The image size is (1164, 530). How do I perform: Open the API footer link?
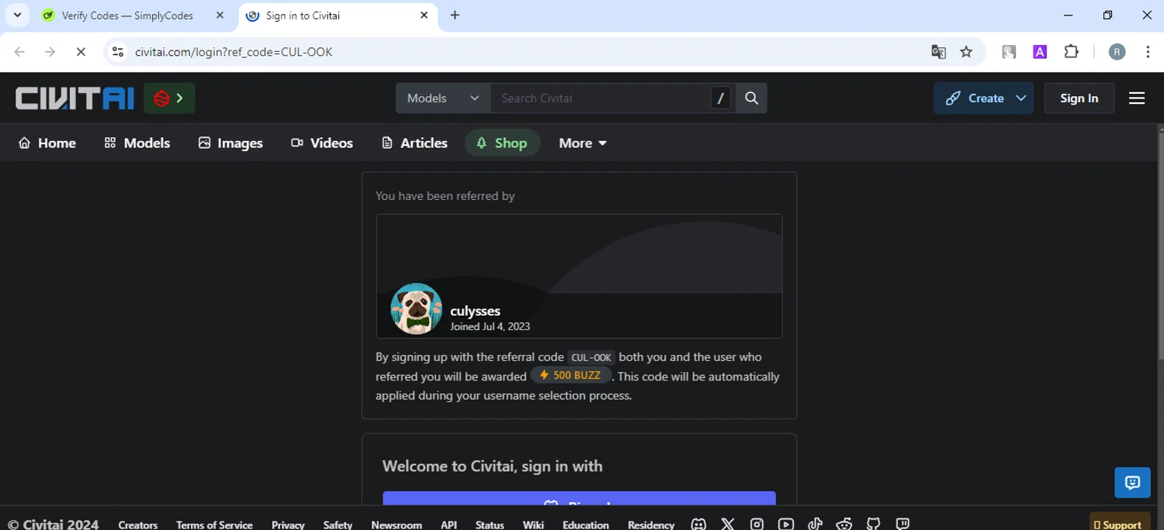pyautogui.click(x=449, y=525)
